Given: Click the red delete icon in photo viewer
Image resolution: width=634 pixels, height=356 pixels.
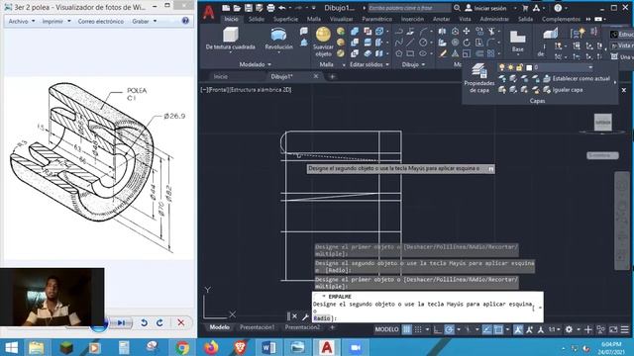Looking at the screenshot, I should point(180,322).
